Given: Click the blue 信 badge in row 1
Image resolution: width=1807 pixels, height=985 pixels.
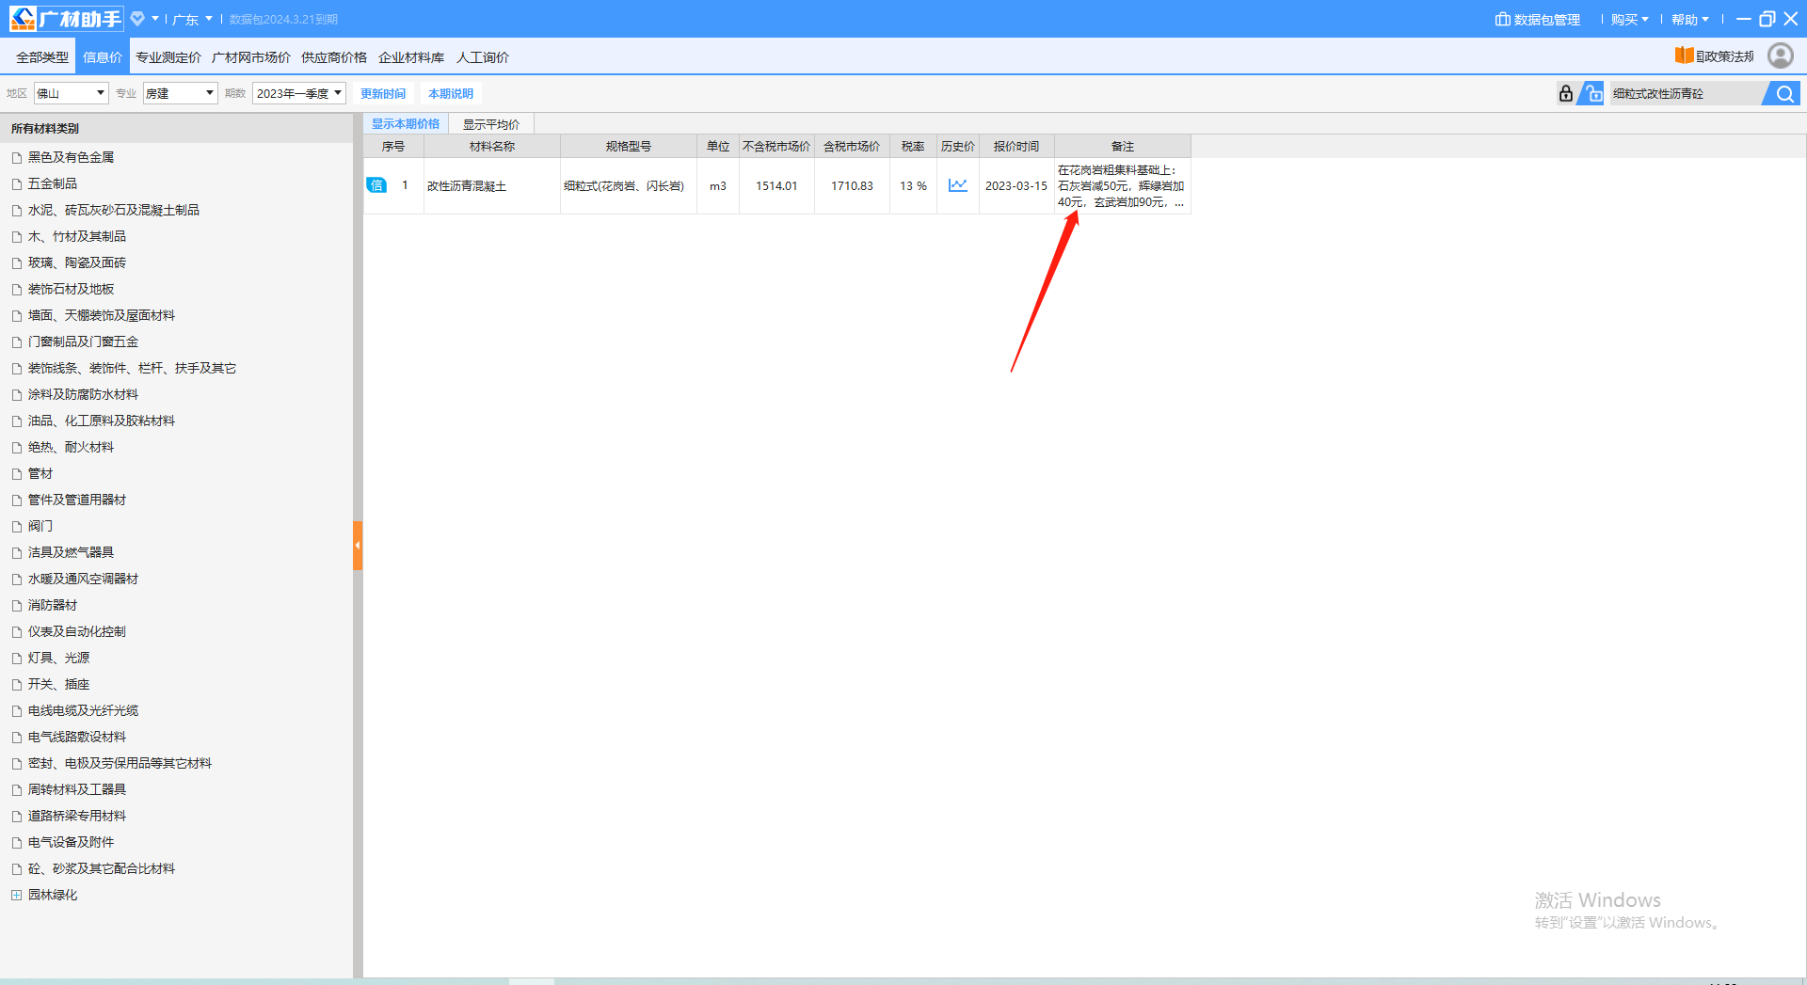Looking at the screenshot, I should [x=376, y=185].
